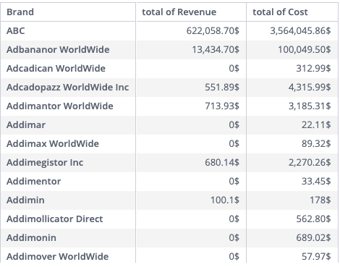This screenshot has height=267, width=340.
Task: Click cost value 57.97$
Action: 316,256
